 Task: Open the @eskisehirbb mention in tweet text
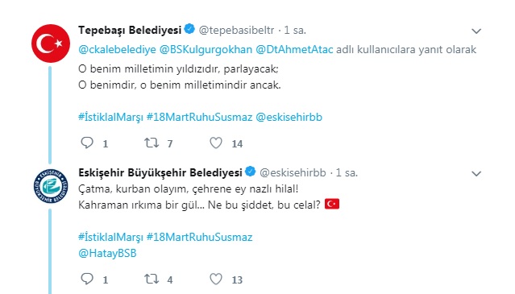[x=289, y=117]
